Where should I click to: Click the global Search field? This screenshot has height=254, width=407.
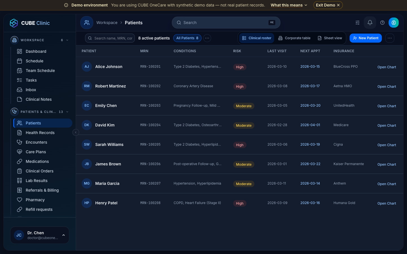point(226,23)
